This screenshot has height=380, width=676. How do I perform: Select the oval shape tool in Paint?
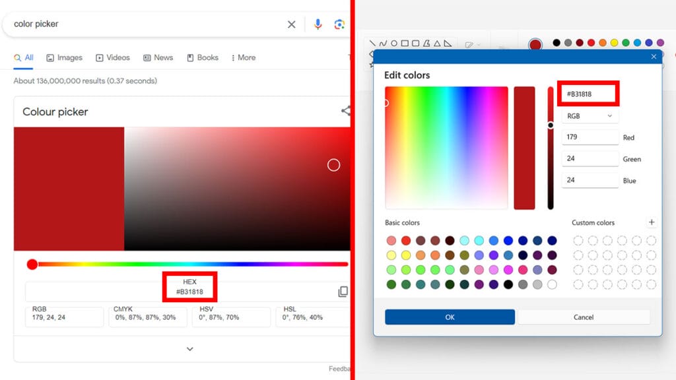click(x=394, y=44)
